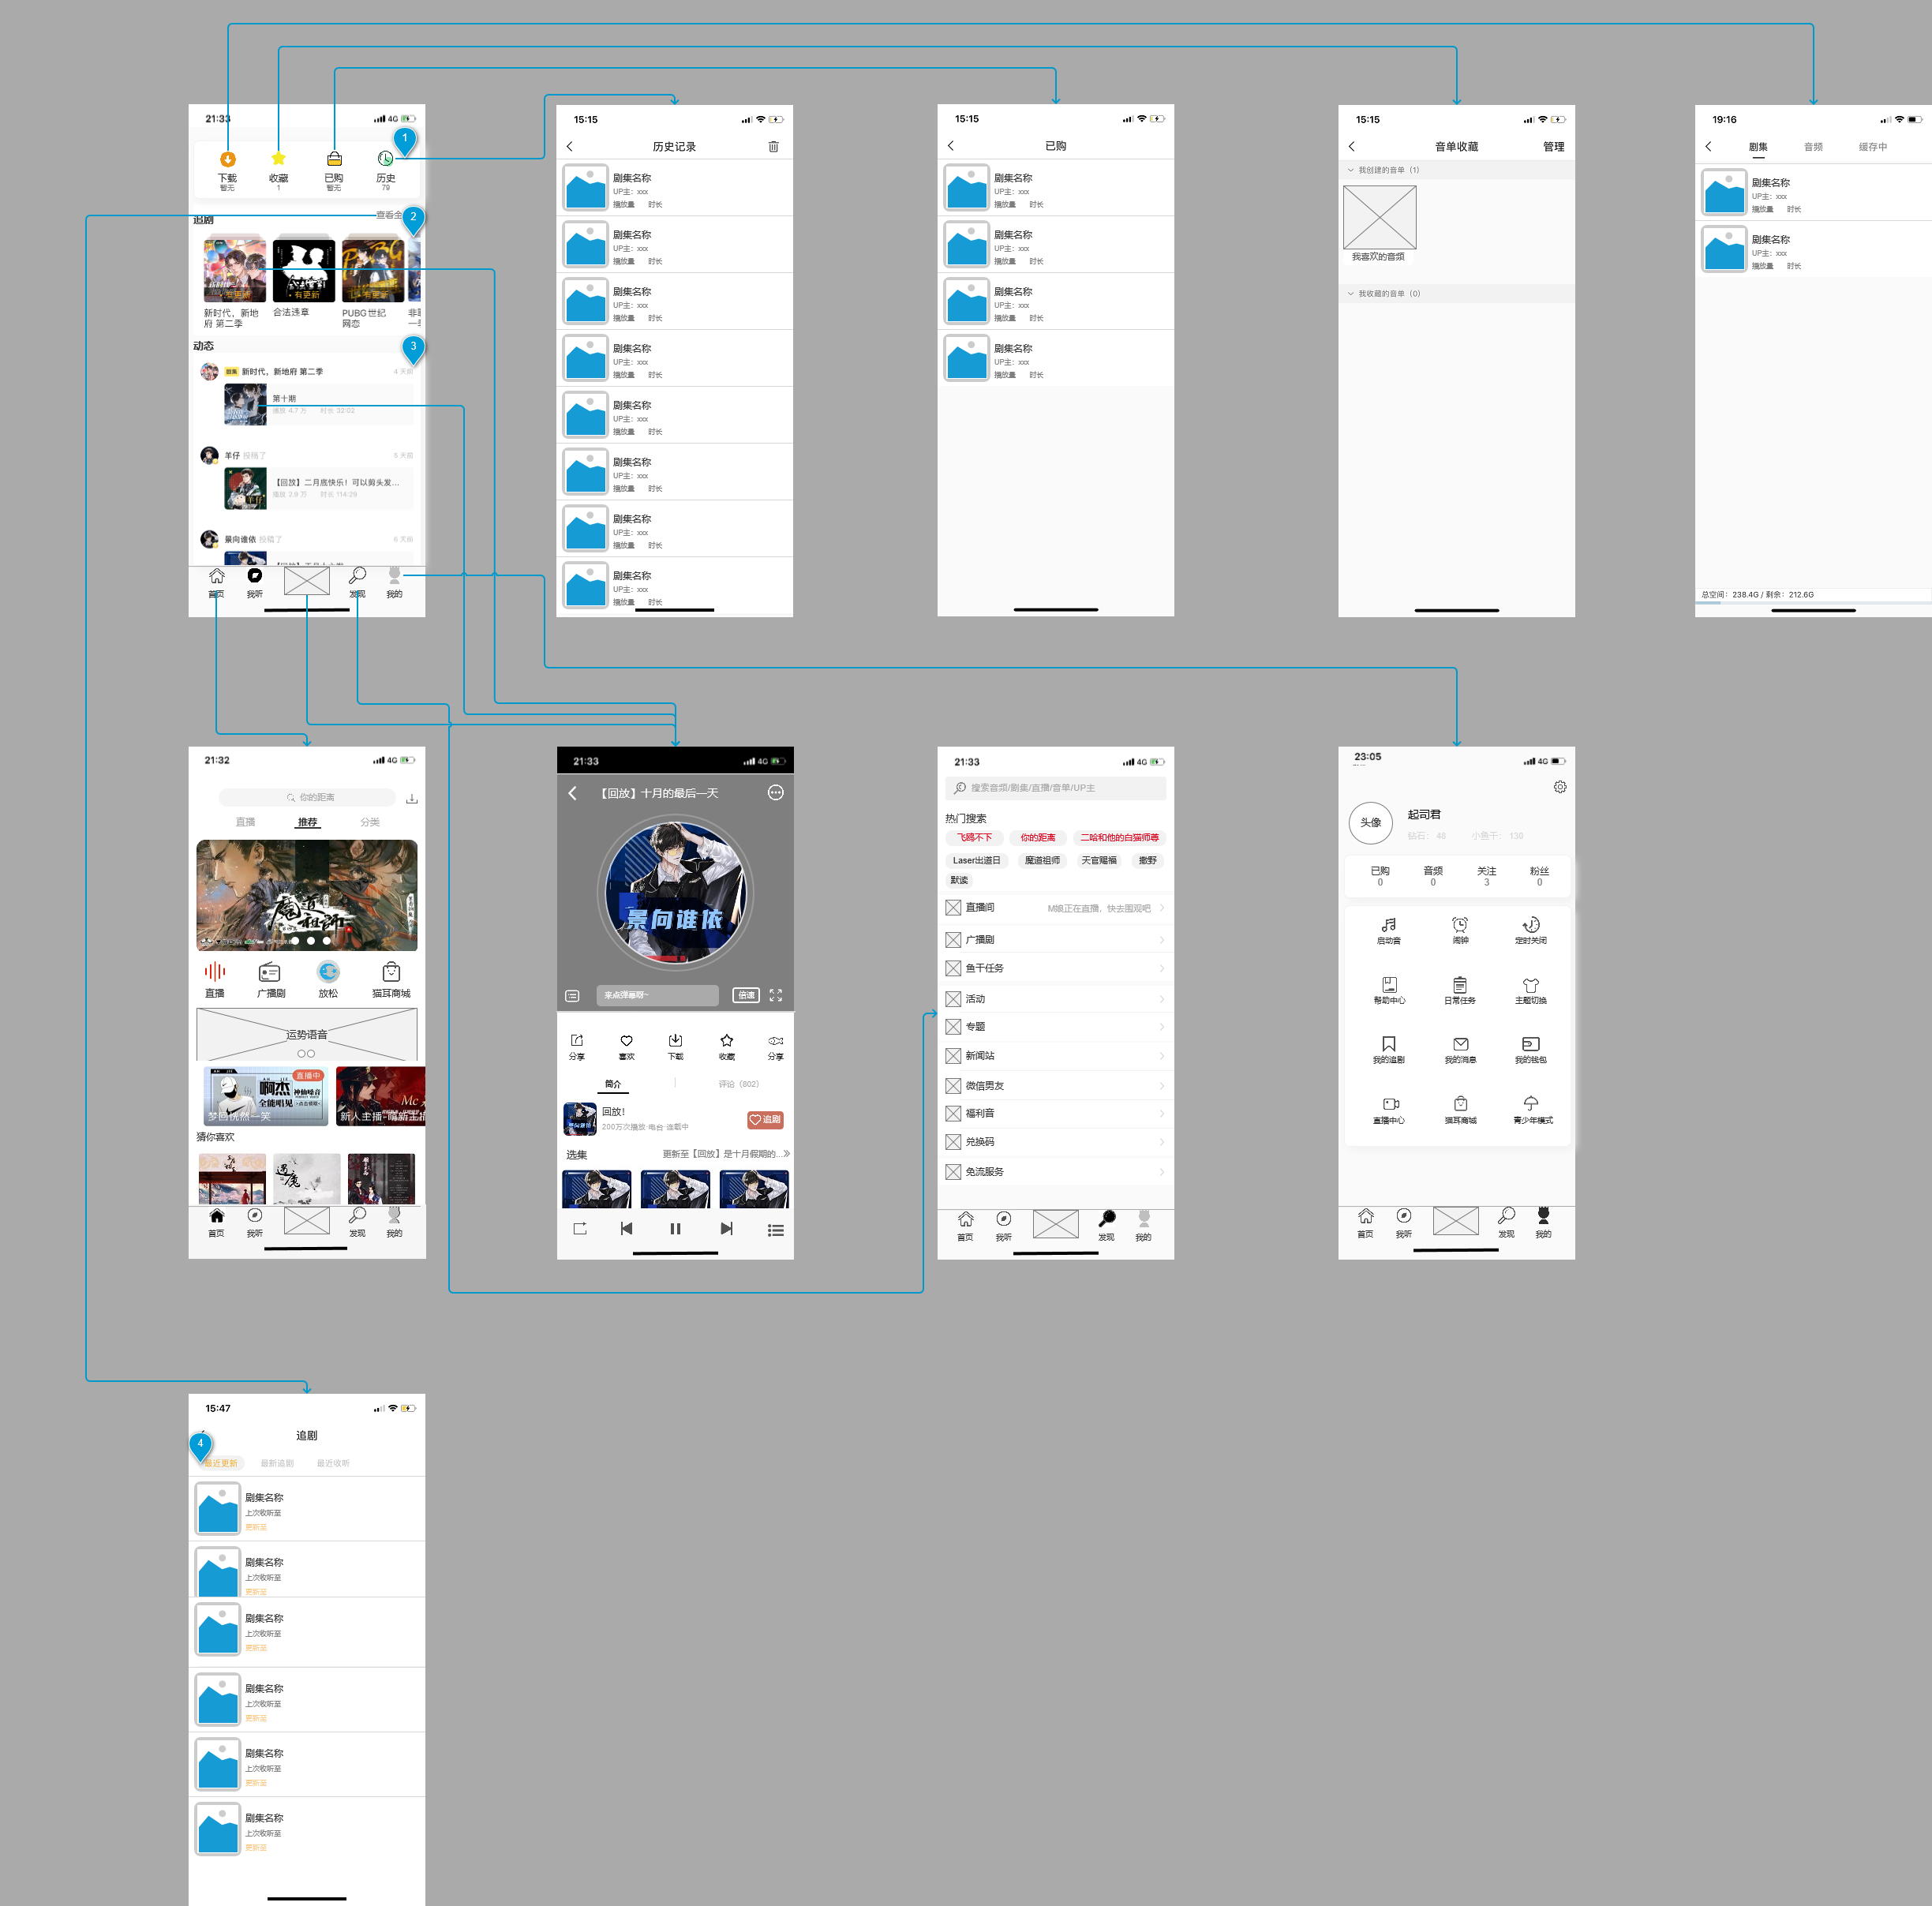This screenshot has height=1906, width=1932.
Task: Tap the 闹钟 alarm clock icon
Action: tap(1460, 925)
